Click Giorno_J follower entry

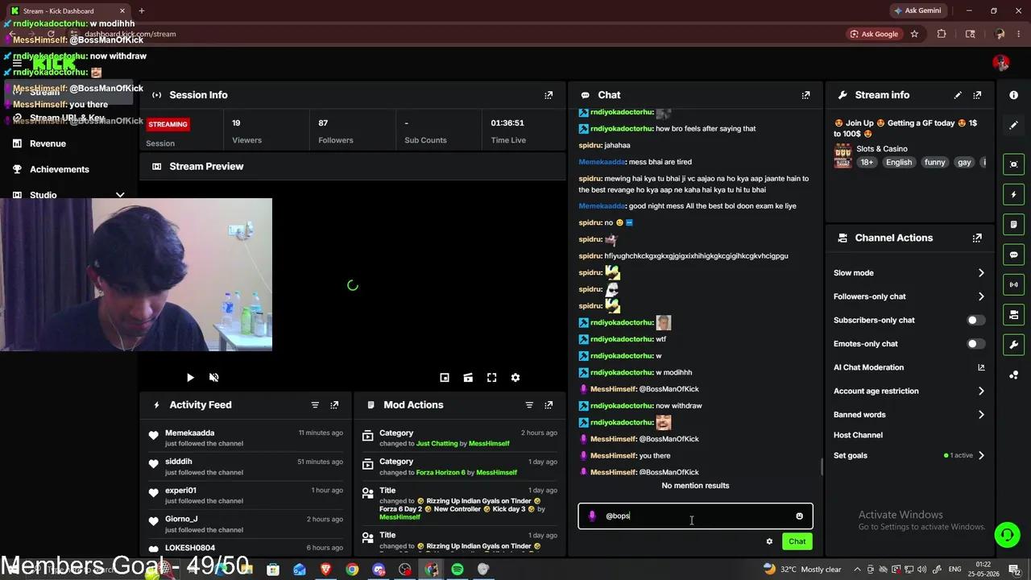click(246, 524)
